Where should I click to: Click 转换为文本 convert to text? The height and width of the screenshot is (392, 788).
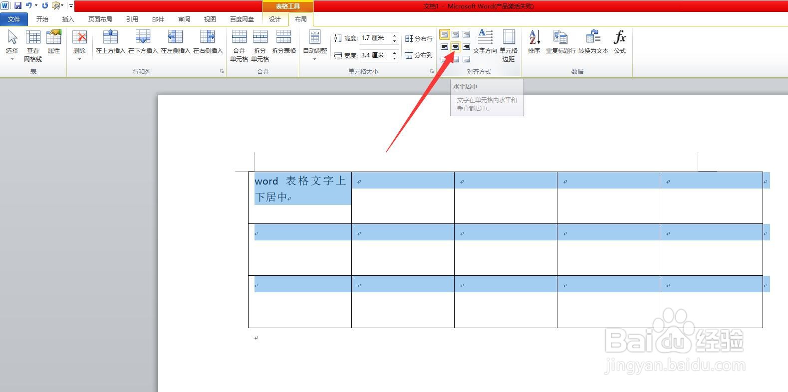click(593, 42)
